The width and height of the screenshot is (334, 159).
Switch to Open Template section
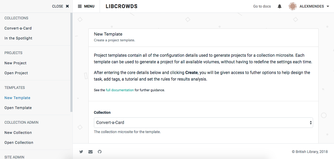coord(18,107)
